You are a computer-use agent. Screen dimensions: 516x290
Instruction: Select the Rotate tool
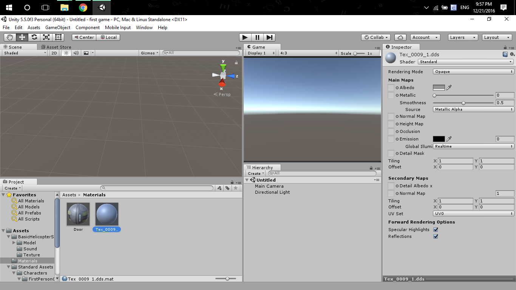point(34,37)
